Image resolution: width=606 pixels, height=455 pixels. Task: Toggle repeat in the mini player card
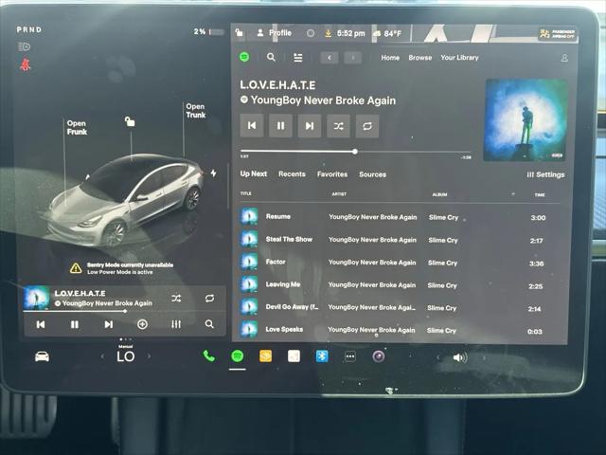click(x=209, y=299)
